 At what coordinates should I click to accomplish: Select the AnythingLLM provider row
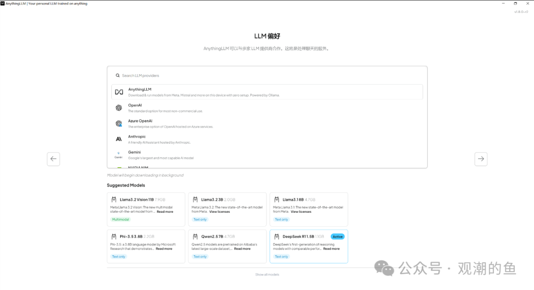[x=267, y=92]
